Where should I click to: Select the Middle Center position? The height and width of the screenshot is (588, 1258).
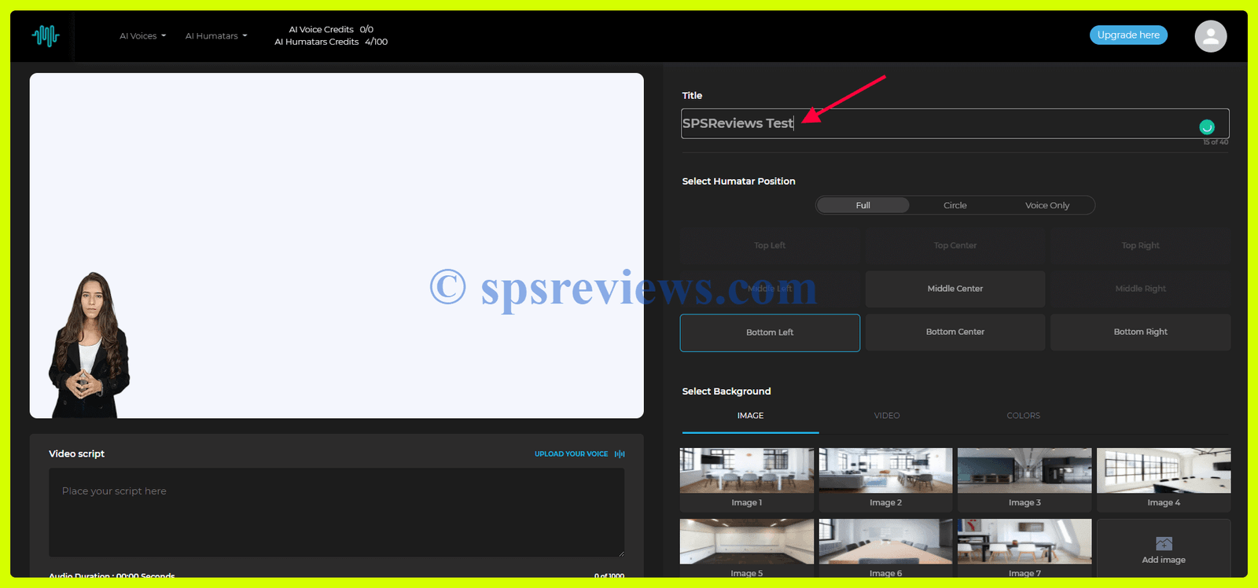(x=955, y=289)
